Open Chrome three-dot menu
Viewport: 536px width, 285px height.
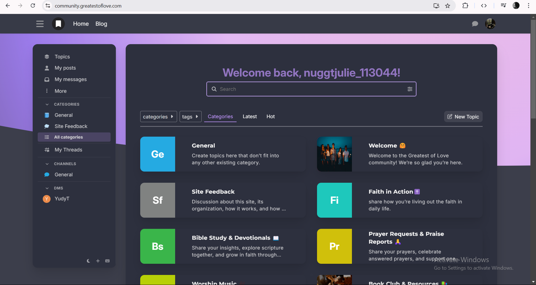528,6
